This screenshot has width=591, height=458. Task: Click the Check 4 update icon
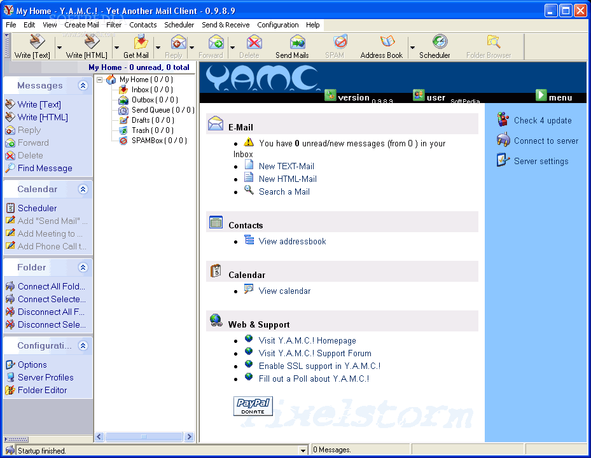tap(503, 120)
